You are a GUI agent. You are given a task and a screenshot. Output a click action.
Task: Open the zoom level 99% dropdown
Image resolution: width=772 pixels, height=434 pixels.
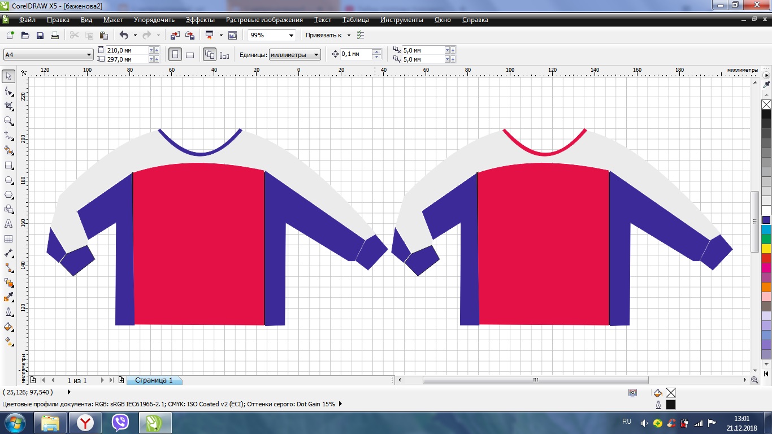click(x=291, y=35)
